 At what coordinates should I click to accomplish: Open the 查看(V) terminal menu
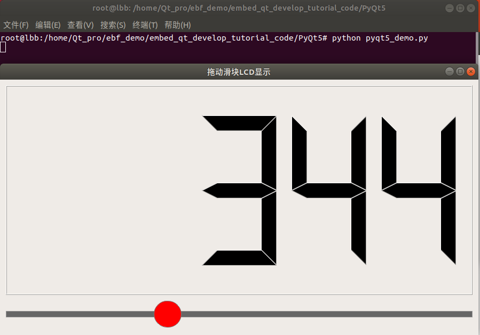pyautogui.click(x=81, y=25)
